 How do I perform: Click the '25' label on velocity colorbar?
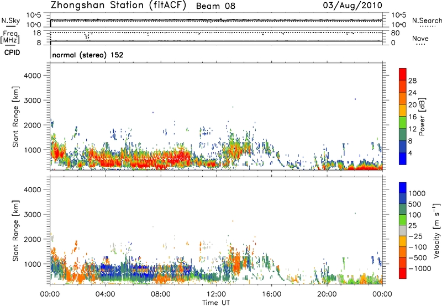[413, 225]
